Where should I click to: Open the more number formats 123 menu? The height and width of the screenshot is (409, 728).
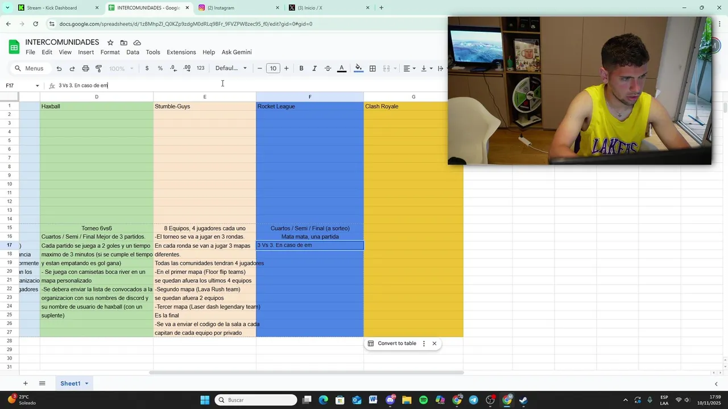click(200, 68)
